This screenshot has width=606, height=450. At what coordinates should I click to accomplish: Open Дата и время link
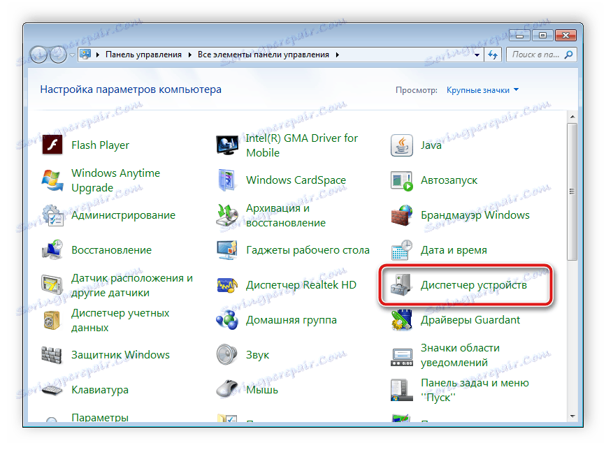(454, 250)
